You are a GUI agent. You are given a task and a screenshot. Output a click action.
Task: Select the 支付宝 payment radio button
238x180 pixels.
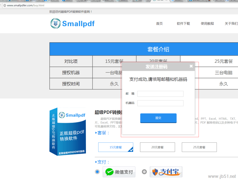[144, 172]
